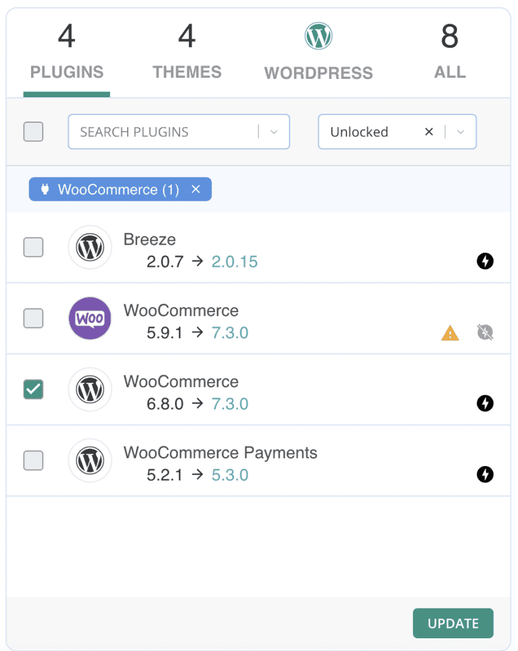Expand the Search Plugins dropdown arrow
Viewport: 518px width, 651px height.
[274, 132]
